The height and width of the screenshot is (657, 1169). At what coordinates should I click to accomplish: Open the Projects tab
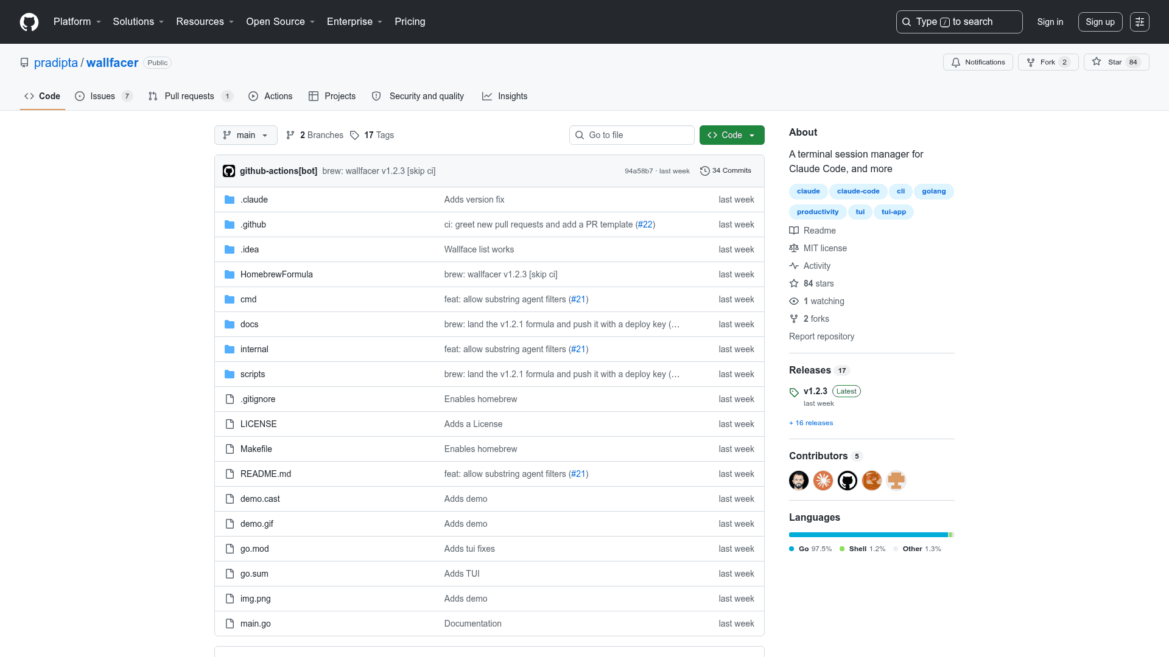coord(332,96)
